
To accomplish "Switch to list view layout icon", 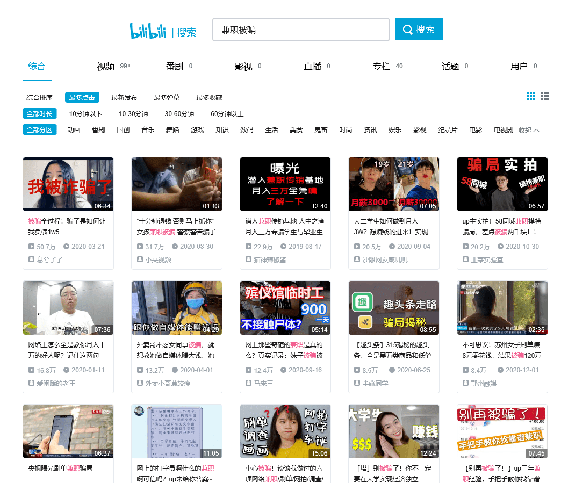I will (x=545, y=96).
